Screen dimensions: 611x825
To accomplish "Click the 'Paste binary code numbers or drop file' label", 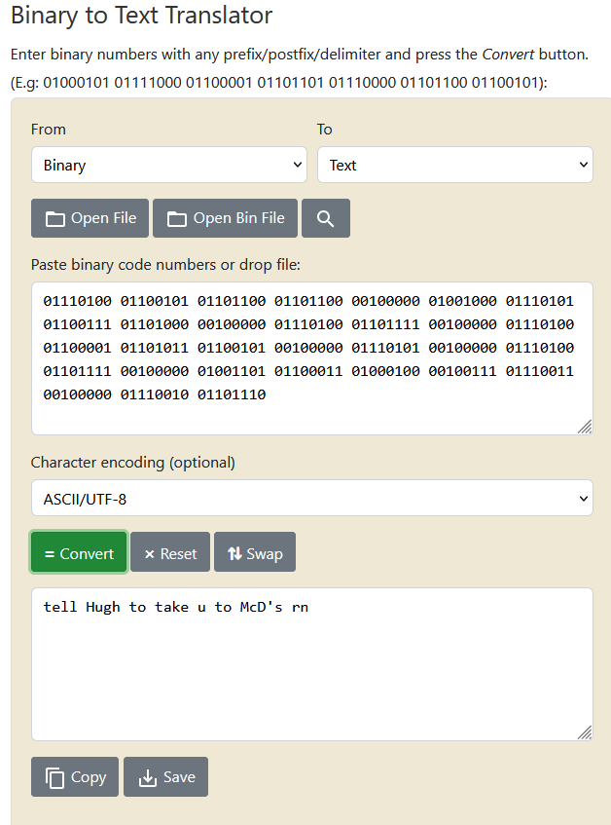I will pos(165,265).
